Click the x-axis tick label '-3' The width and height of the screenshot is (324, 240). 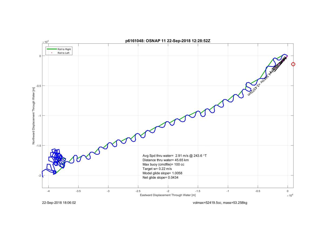[108, 191]
